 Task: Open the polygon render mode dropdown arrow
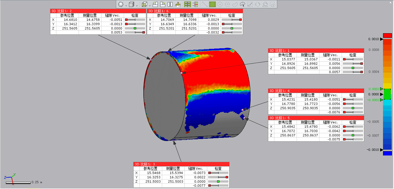(x=126, y=5)
